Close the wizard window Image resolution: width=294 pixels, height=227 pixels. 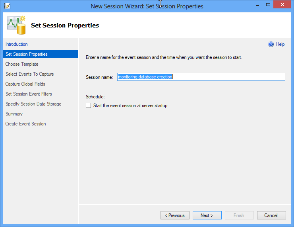coord(282,4)
